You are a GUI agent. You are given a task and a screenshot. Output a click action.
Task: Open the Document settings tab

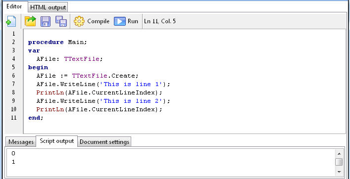point(104,142)
